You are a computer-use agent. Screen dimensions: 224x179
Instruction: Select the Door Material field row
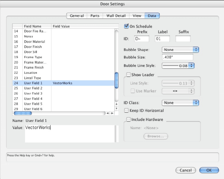34,42
